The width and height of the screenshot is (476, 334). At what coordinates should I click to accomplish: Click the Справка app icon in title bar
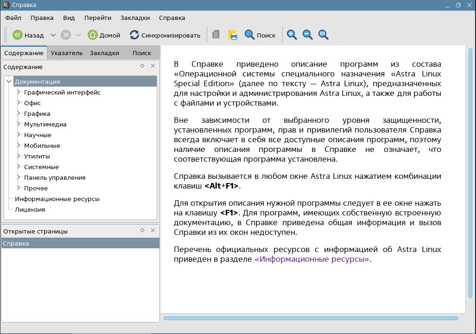point(6,5)
